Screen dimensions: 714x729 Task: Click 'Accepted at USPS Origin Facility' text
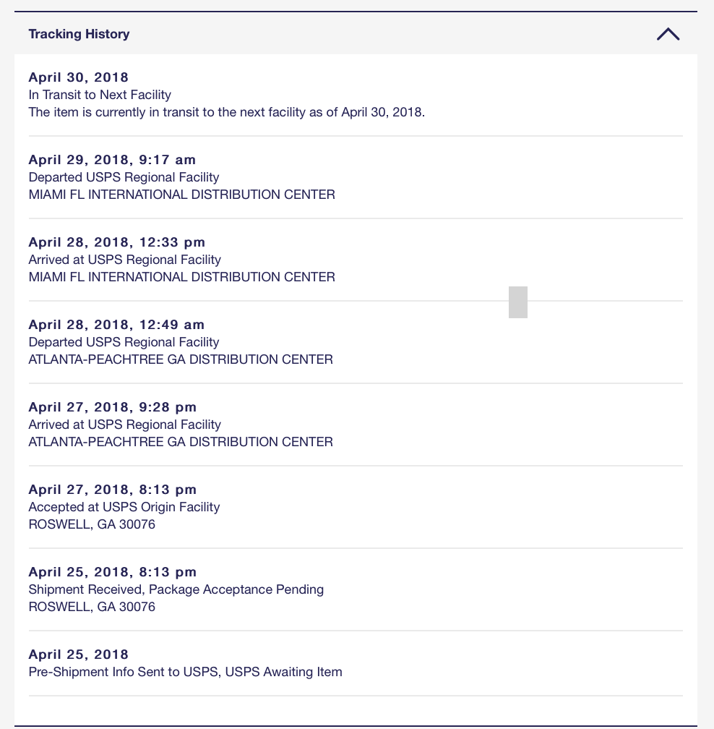(x=124, y=507)
